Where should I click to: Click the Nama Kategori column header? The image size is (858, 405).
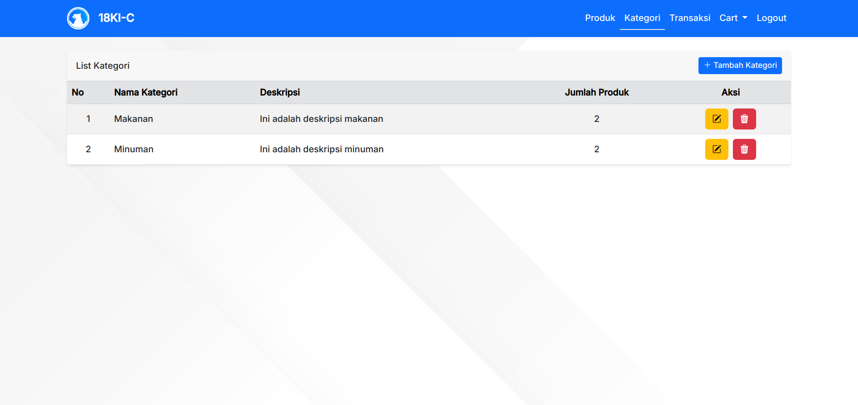(146, 92)
